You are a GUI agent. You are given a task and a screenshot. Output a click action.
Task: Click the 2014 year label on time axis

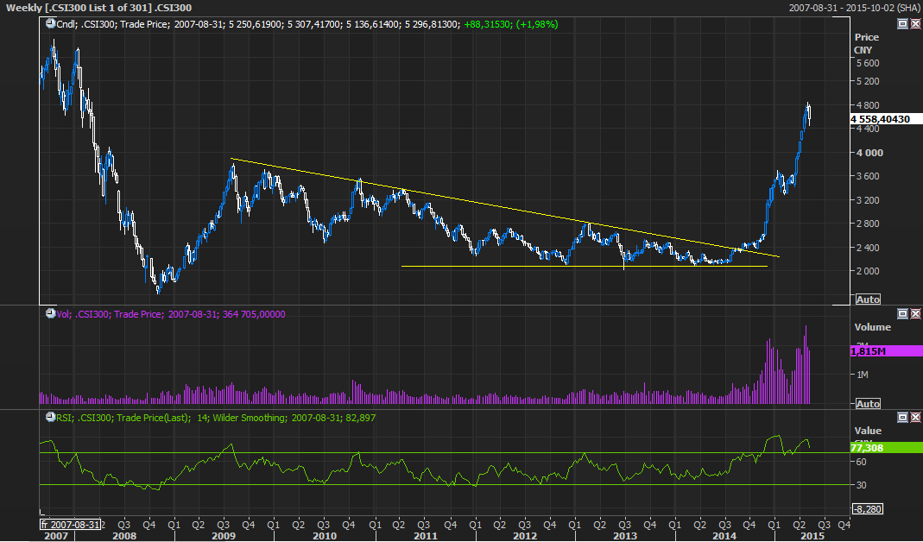(724, 536)
